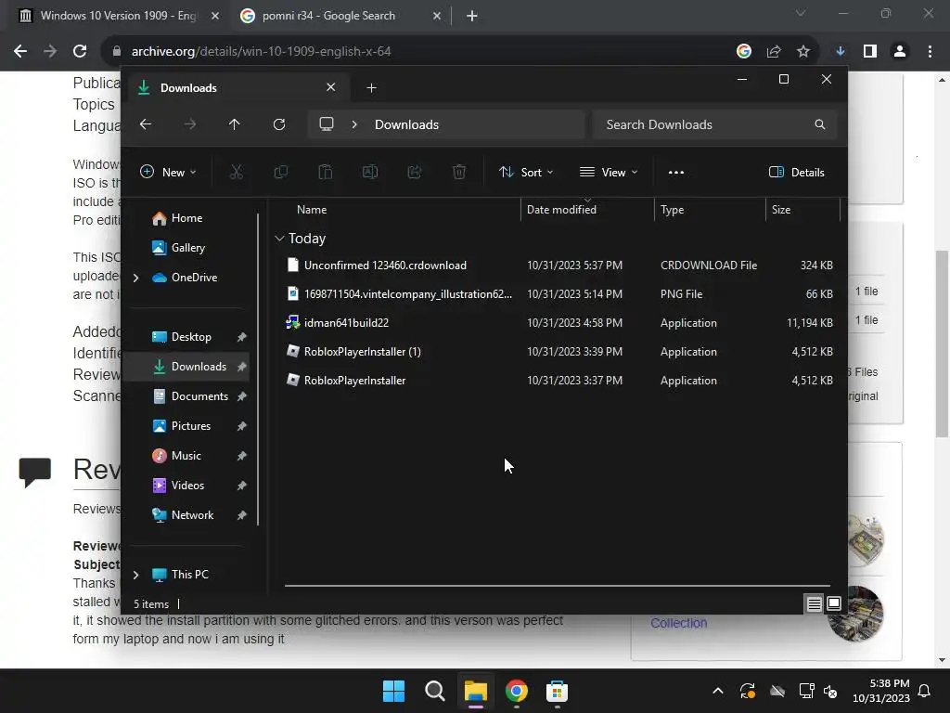
Task: Sort by Date modified column header
Action: coord(561,210)
